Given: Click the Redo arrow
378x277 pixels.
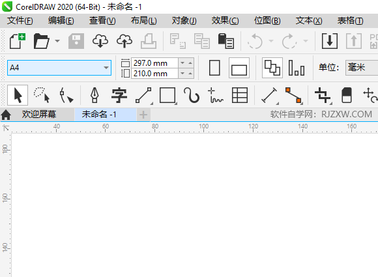Looking at the screenshot, I should tap(289, 41).
